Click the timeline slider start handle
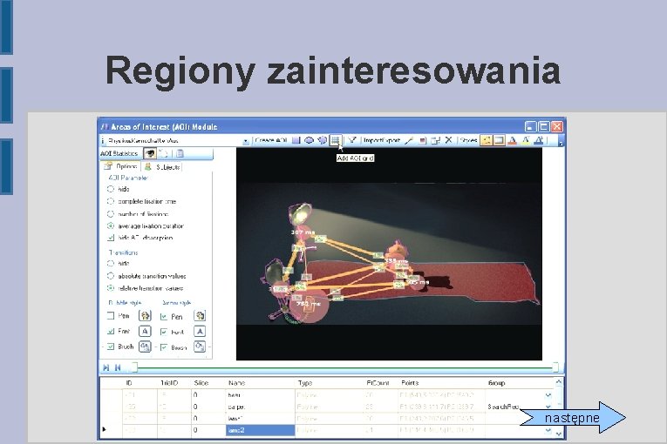667x444 pixels. pyautogui.click(x=134, y=367)
